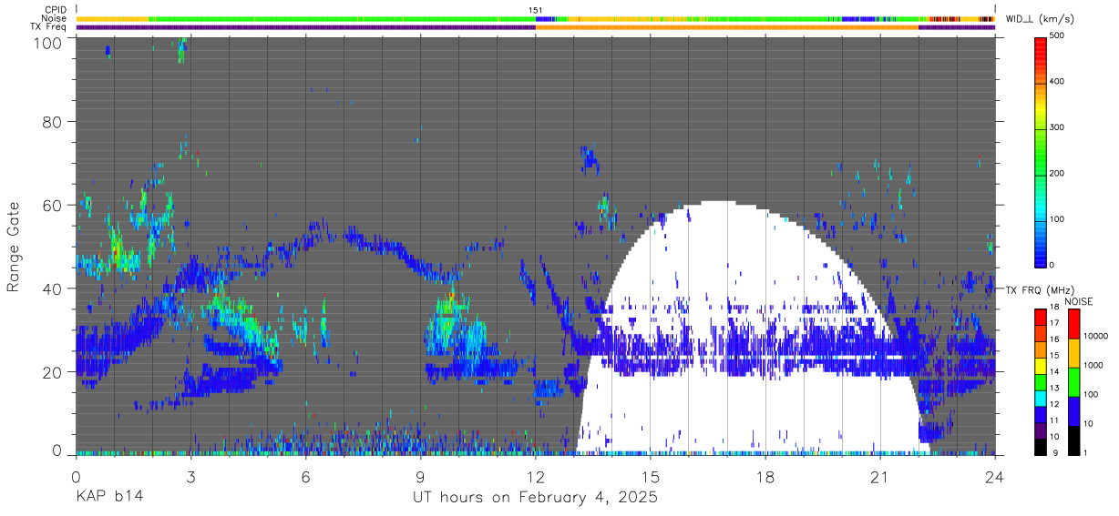Click the UT hour 6 tick label
1119x516 pixels.
pyautogui.click(x=306, y=476)
